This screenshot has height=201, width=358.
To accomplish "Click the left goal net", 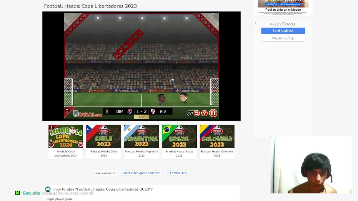I will [x=68, y=92].
